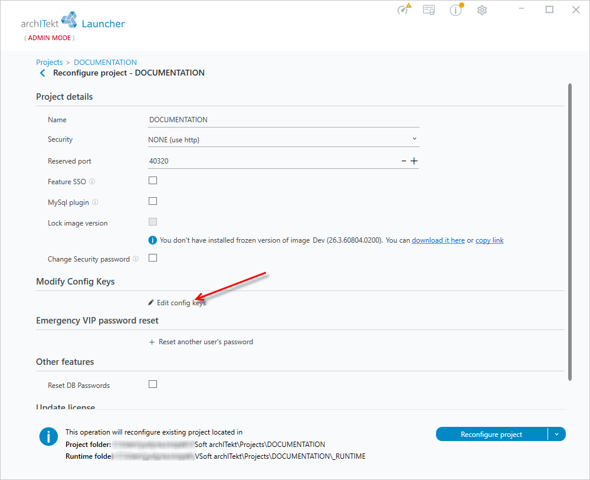This screenshot has width=590, height=480.
Task: Go back with the blue chevron arrow
Action: point(42,73)
